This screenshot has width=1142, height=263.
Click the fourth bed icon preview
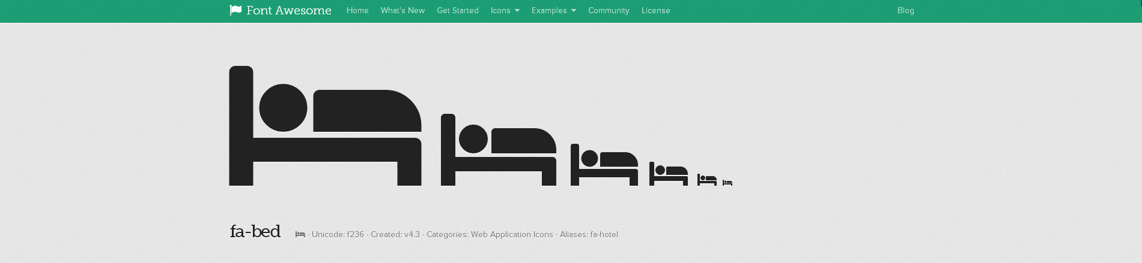[x=669, y=174]
